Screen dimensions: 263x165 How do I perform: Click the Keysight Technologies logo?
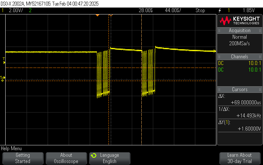pos(240,21)
